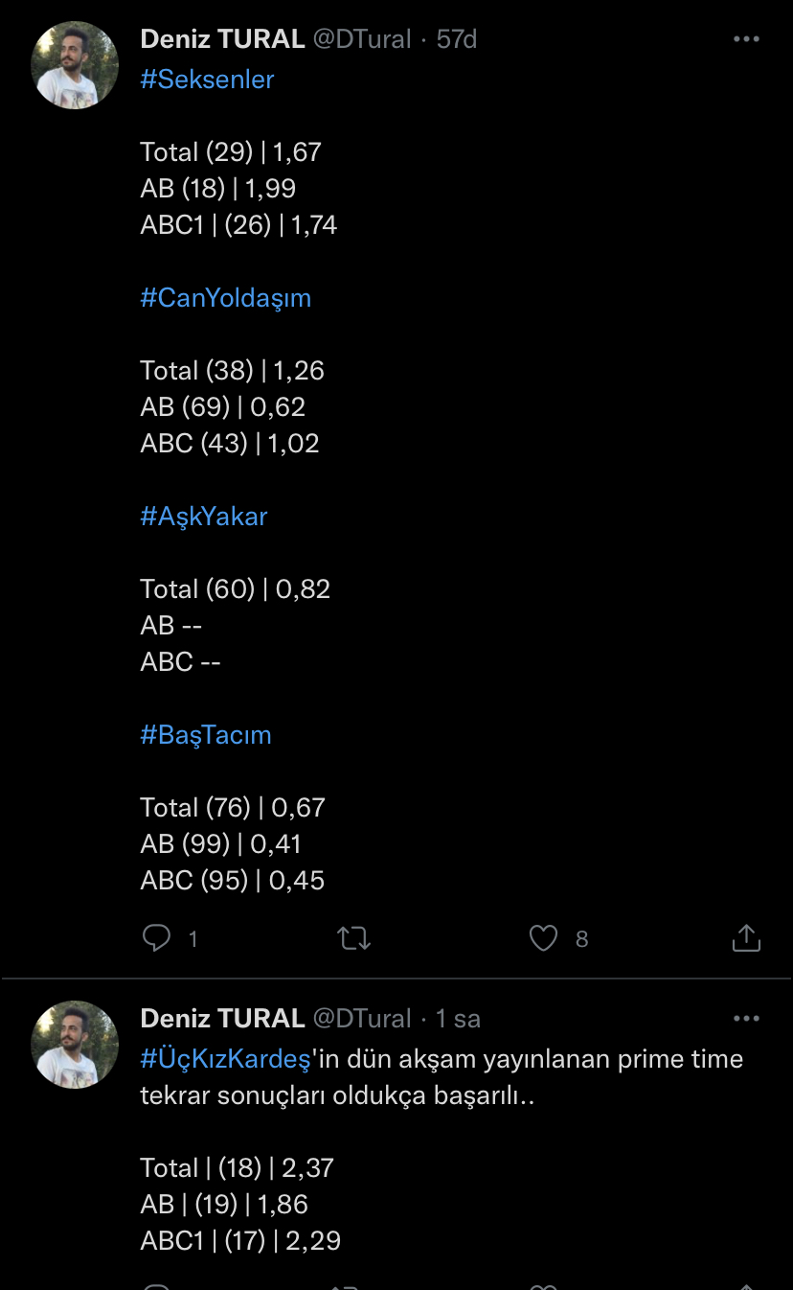Open the 57d timestamp link
This screenshot has width=793, height=1290.
pyautogui.click(x=457, y=39)
